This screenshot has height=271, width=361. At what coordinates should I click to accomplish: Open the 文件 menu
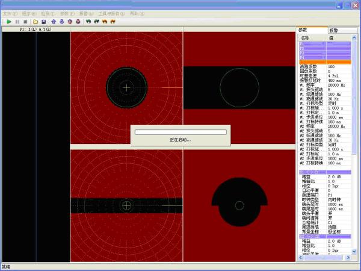10,14
